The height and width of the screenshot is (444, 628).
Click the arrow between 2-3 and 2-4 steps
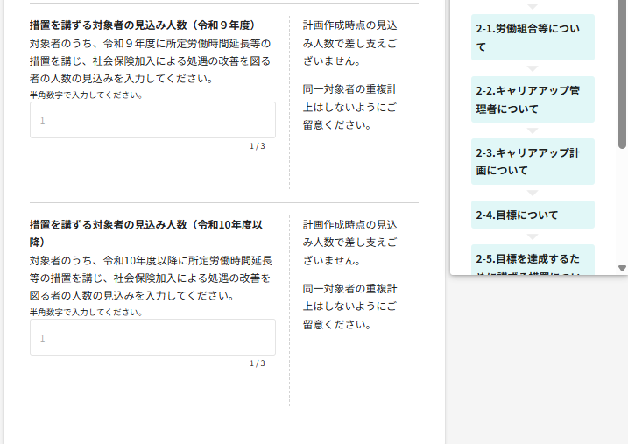(x=533, y=193)
